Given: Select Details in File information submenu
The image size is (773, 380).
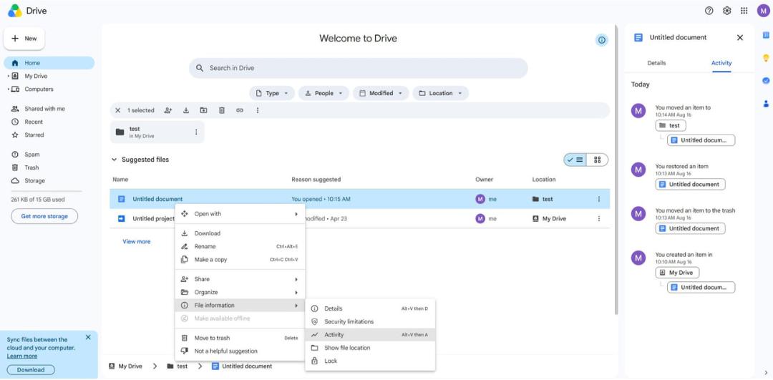Looking at the screenshot, I should [370, 308].
